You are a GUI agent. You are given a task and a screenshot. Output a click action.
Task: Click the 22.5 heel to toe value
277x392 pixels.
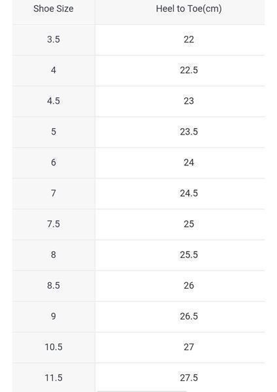coord(189,71)
